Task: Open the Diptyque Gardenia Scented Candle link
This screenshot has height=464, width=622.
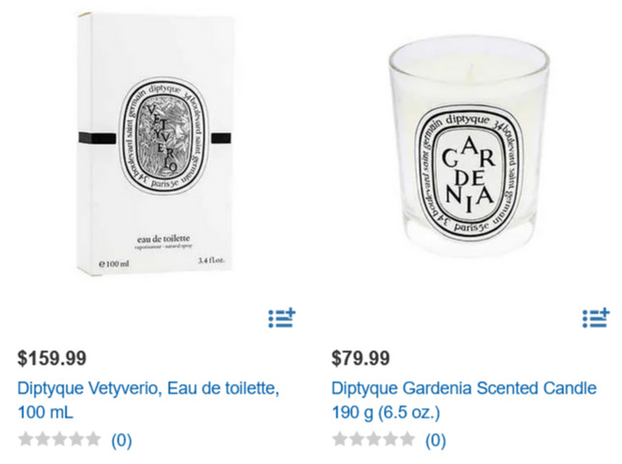Action: (x=464, y=400)
